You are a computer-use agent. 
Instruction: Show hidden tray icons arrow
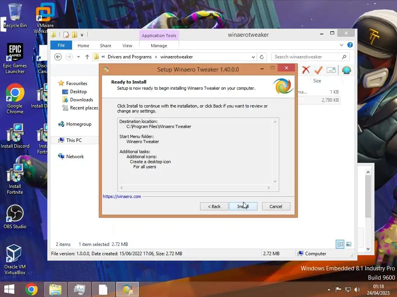tap(329, 290)
